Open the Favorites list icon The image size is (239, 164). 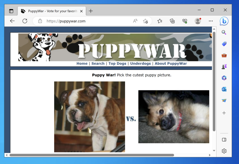(x=160, y=21)
